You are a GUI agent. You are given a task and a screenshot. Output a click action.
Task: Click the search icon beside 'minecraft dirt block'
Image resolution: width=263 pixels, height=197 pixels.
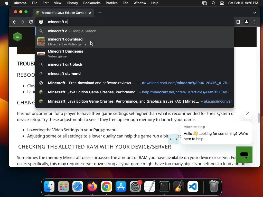(41, 64)
